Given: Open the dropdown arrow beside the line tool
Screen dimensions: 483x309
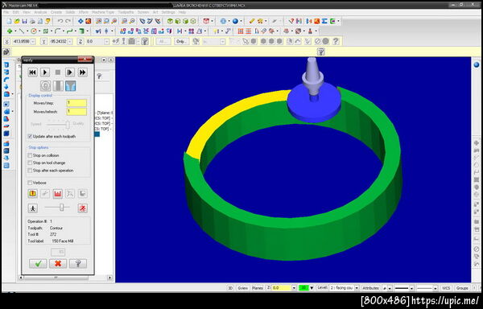Looking at the screenshot, I should tap(27, 31).
